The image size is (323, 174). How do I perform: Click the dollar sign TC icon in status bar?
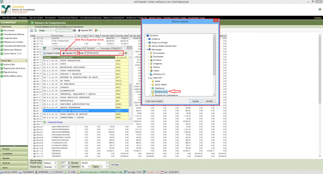click(x=66, y=172)
